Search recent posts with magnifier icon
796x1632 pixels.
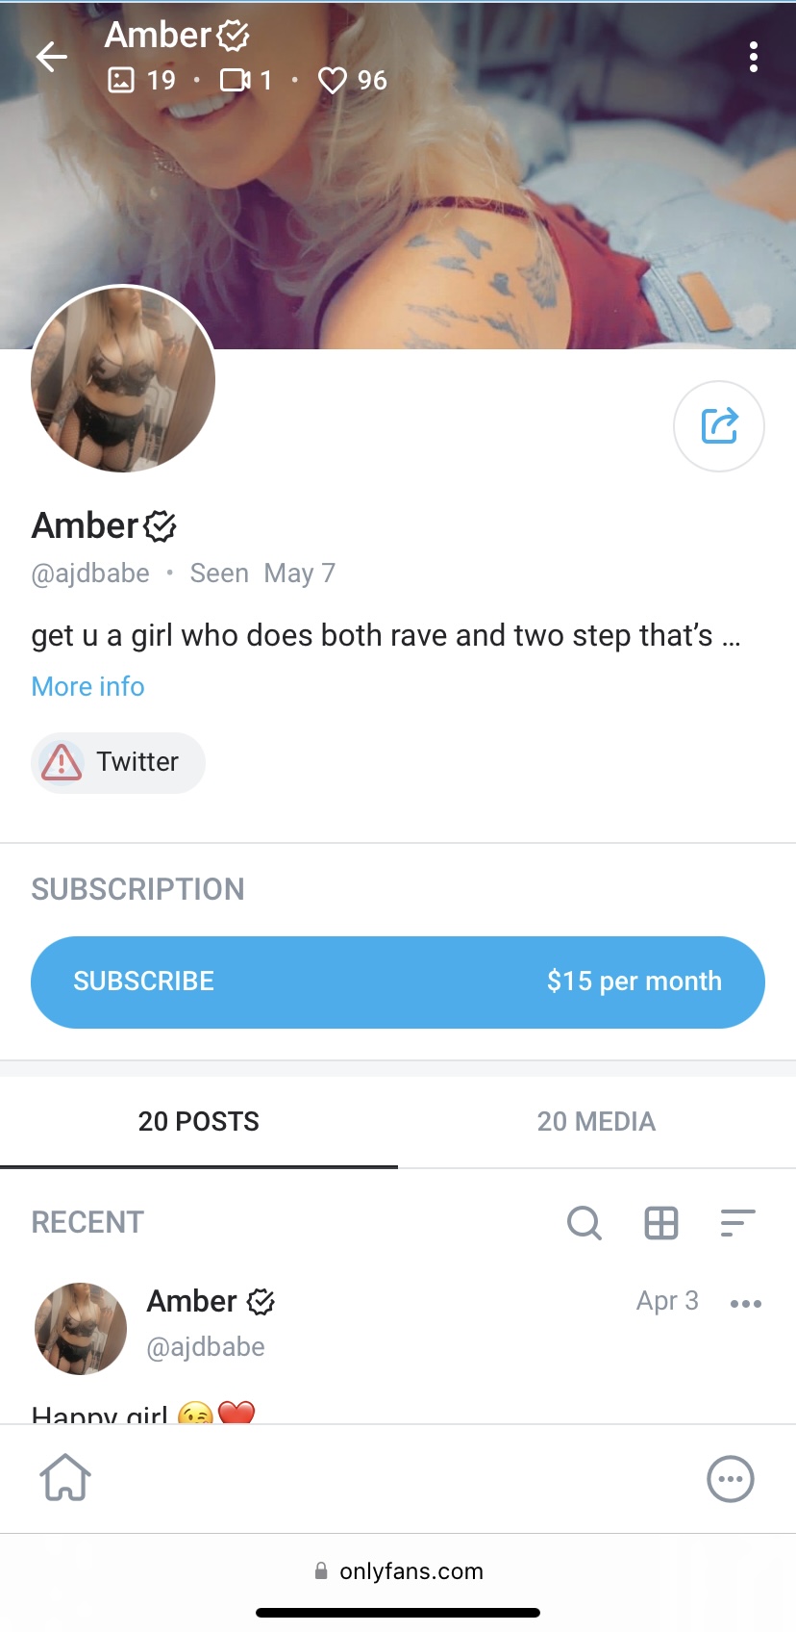click(x=584, y=1223)
